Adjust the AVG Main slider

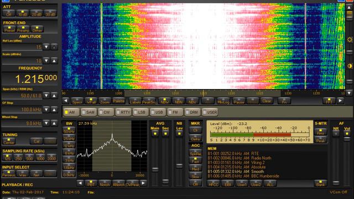click(x=155, y=169)
